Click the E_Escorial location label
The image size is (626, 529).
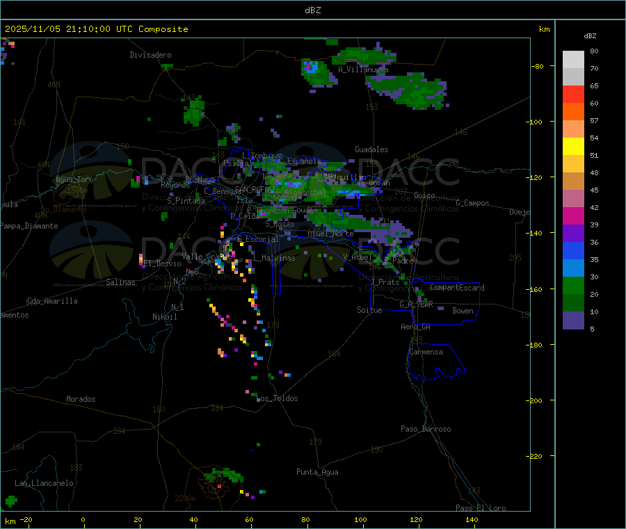click(x=258, y=239)
